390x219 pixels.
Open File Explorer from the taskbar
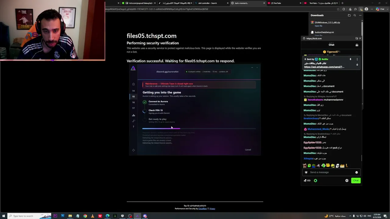(70, 216)
